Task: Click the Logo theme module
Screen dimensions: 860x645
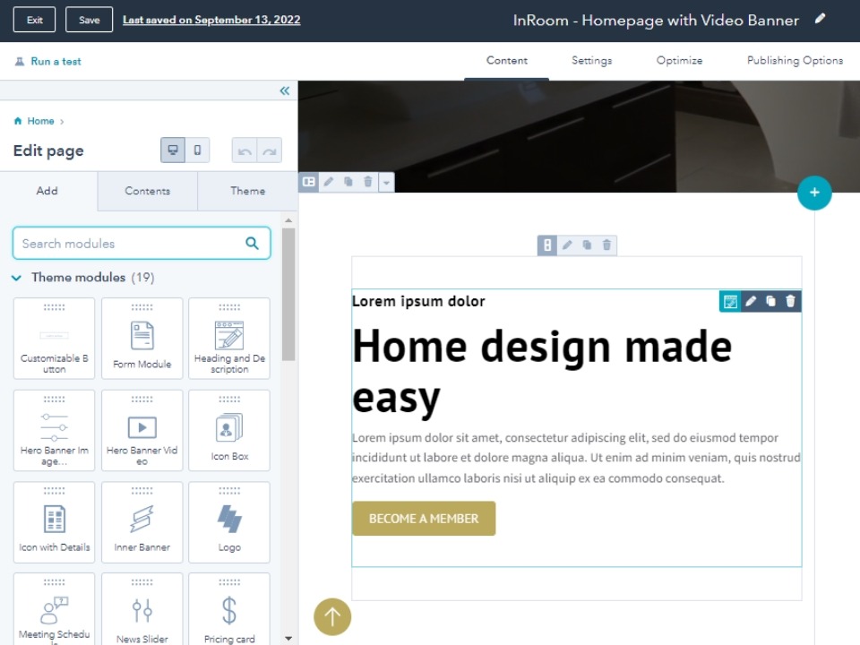Action: coord(229,522)
